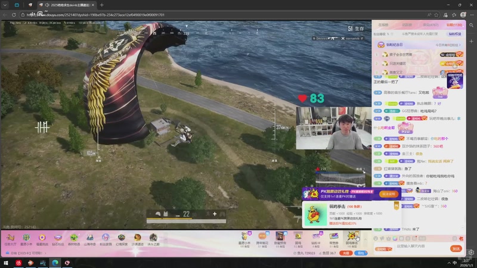Open the 钻石粉丝 activity icon
477x268 pixels.
coord(58,239)
